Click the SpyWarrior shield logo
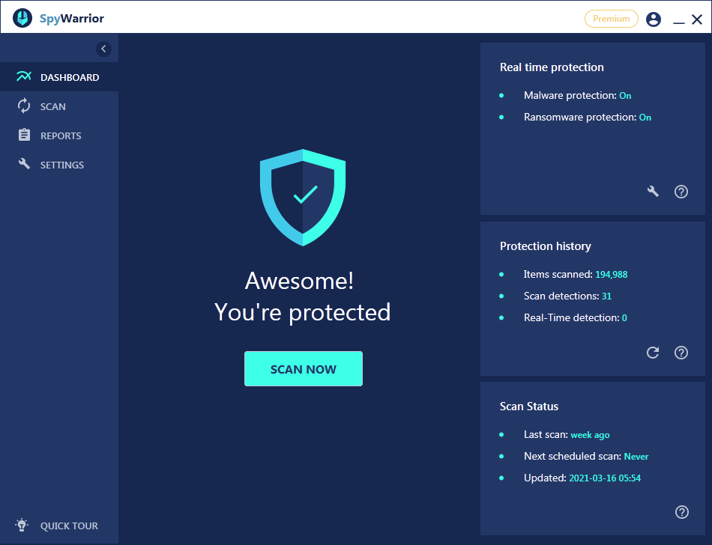This screenshot has height=545, width=712. tap(22, 17)
